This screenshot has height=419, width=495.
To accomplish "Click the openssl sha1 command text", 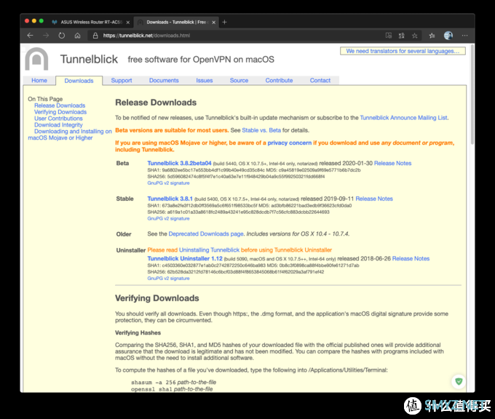I will click(172, 389).
